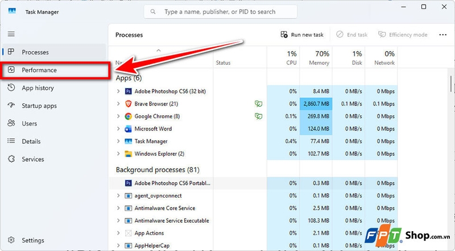Click Efficiency mode button
This screenshot has width=455, height=251.
(403, 35)
